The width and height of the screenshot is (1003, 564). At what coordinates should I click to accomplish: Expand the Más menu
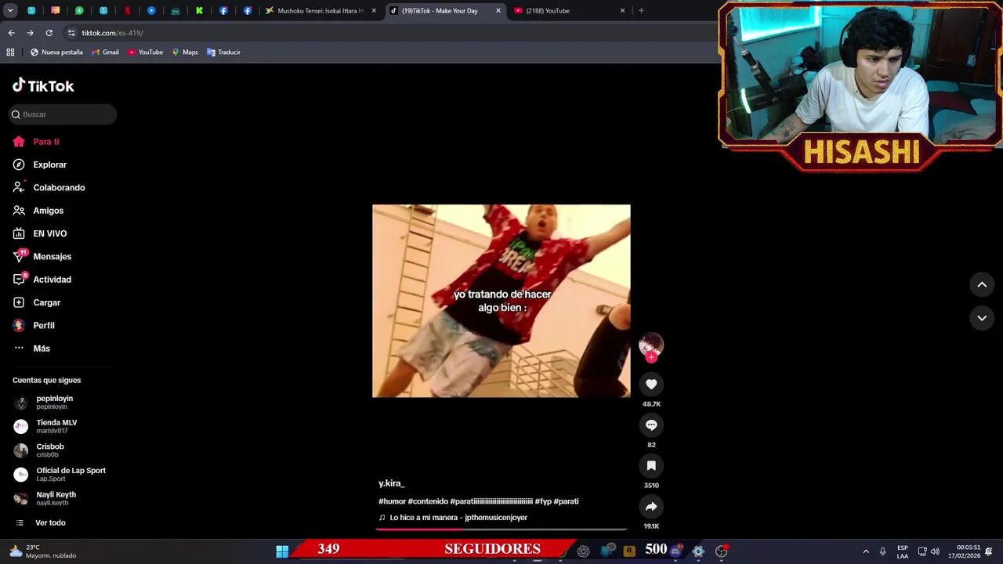pyautogui.click(x=31, y=349)
